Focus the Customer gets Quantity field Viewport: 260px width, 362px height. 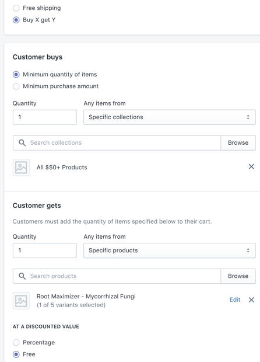pyautogui.click(x=45, y=250)
